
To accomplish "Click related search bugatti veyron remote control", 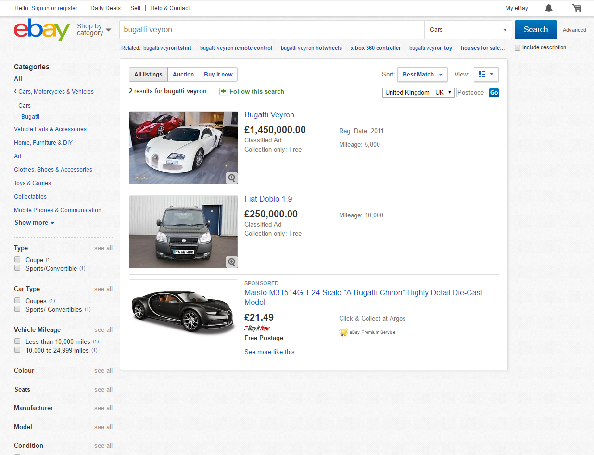I will click(236, 48).
